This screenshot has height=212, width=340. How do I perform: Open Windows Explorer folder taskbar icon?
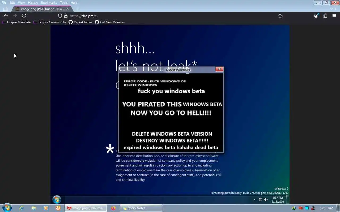(x=34, y=208)
